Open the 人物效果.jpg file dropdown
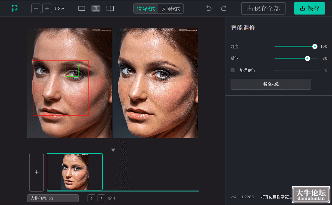 [x=53, y=198]
